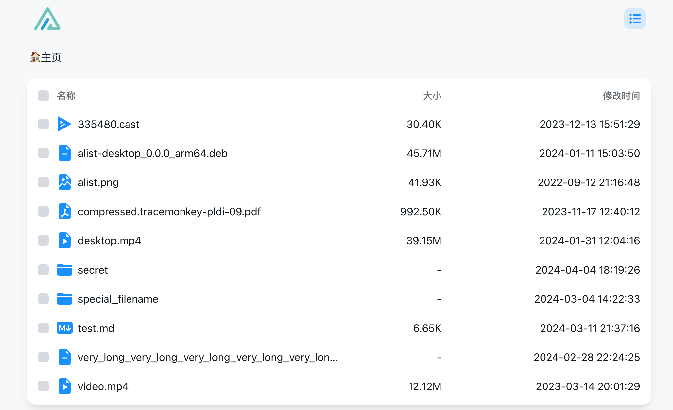Check the special_filename folder checkbox
Image resolution: width=673 pixels, height=410 pixels.
(43, 299)
